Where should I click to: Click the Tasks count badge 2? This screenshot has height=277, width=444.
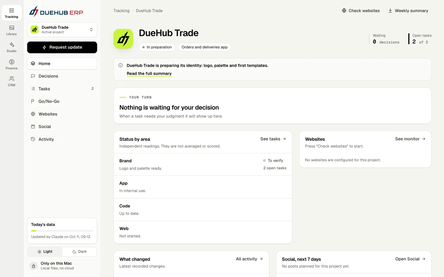tap(93, 89)
